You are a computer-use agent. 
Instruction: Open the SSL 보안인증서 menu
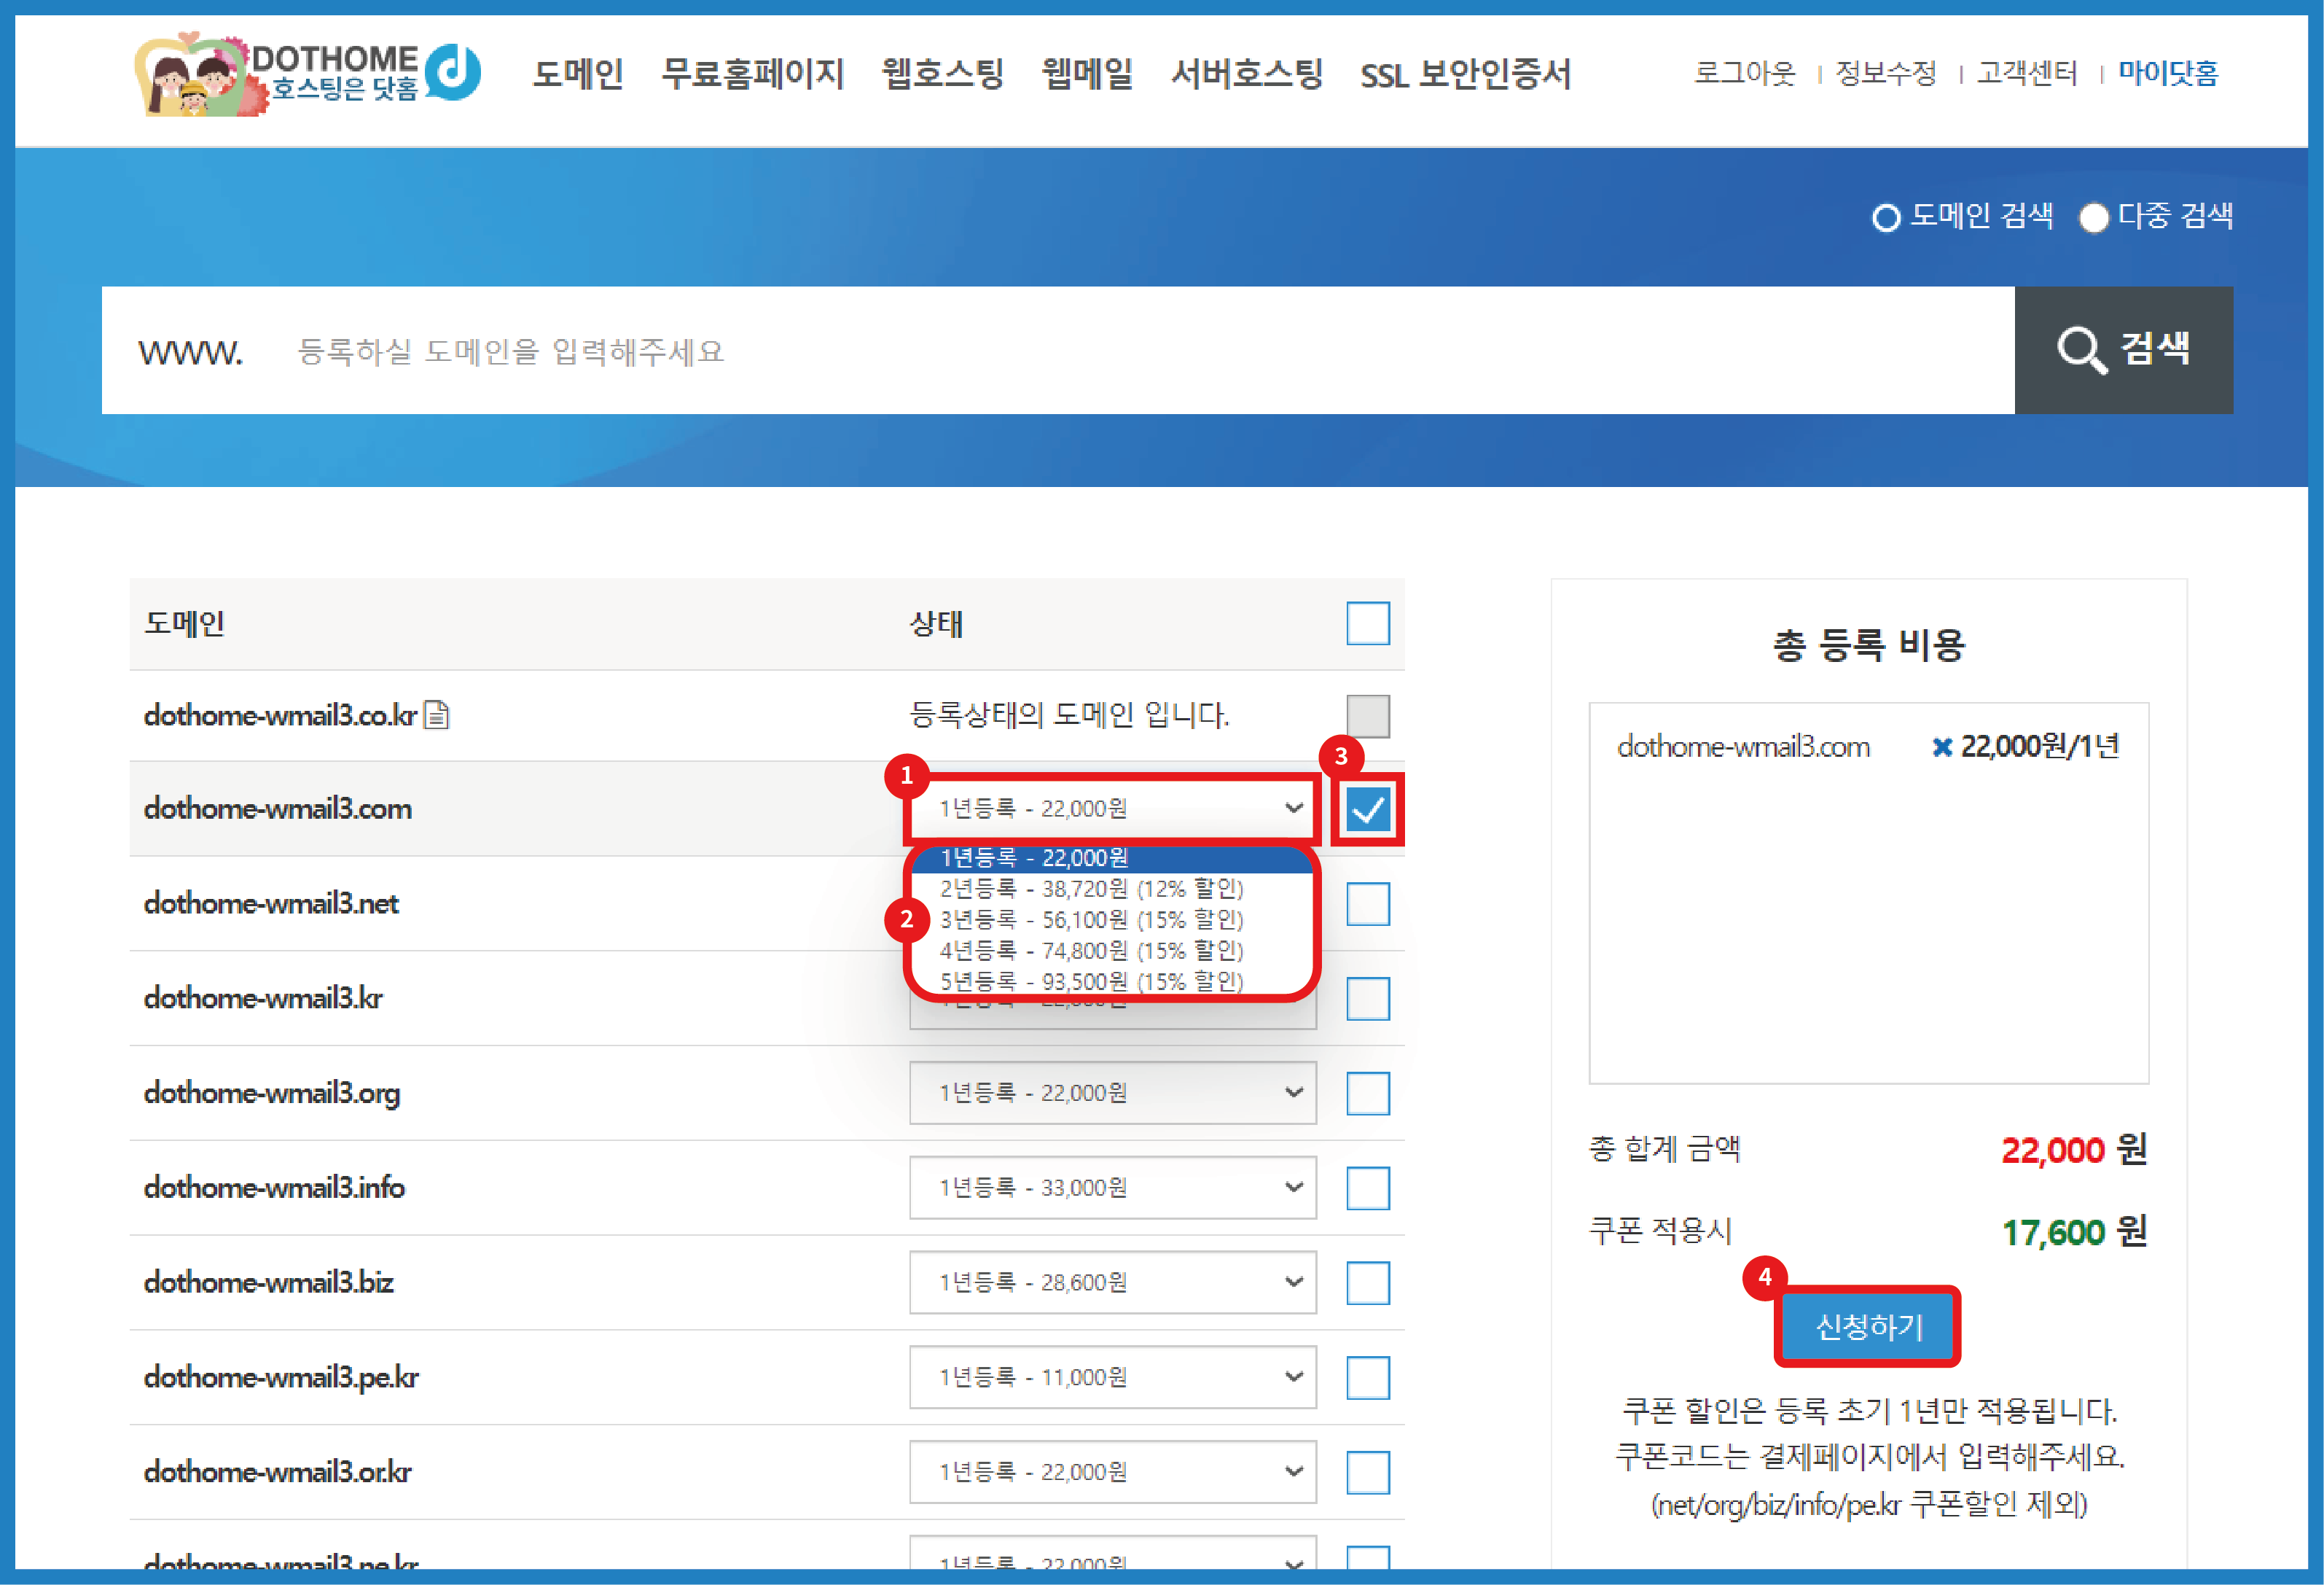1465,74
